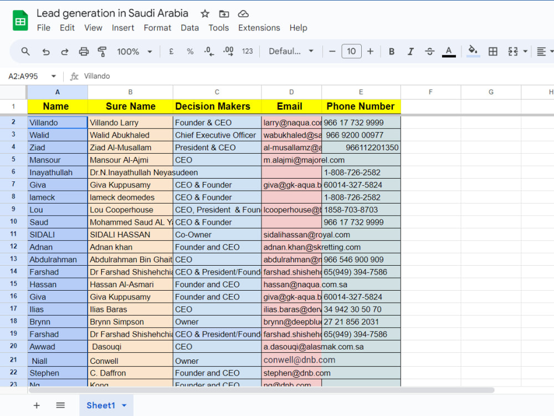Select column C header

tap(217, 92)
